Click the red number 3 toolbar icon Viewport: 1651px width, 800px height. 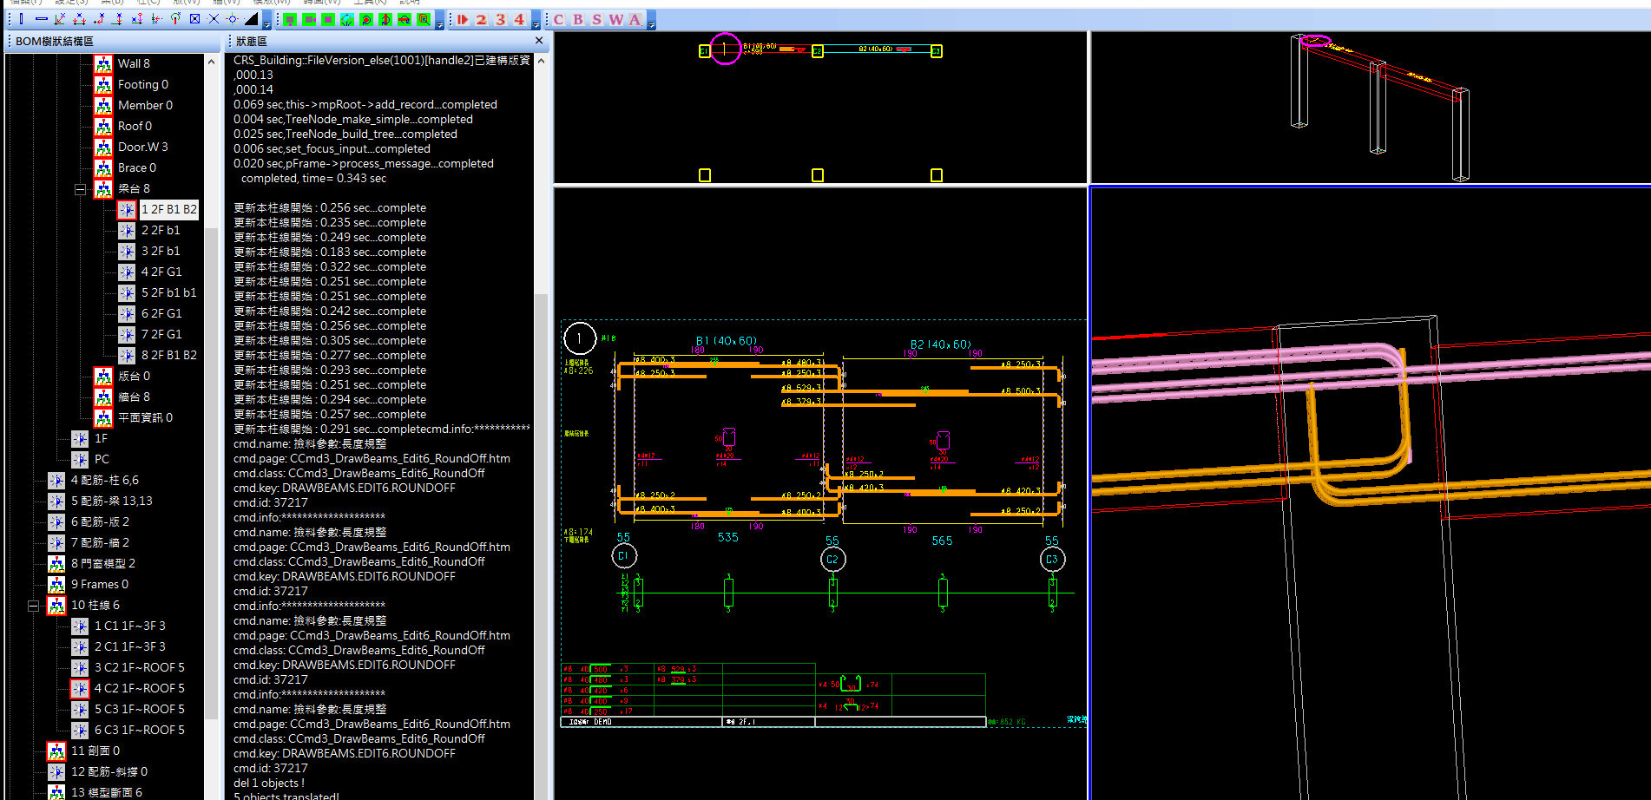click(x=500, y=19)
